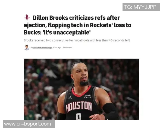Click the word 'By' before author name

[x=32, y=47]
